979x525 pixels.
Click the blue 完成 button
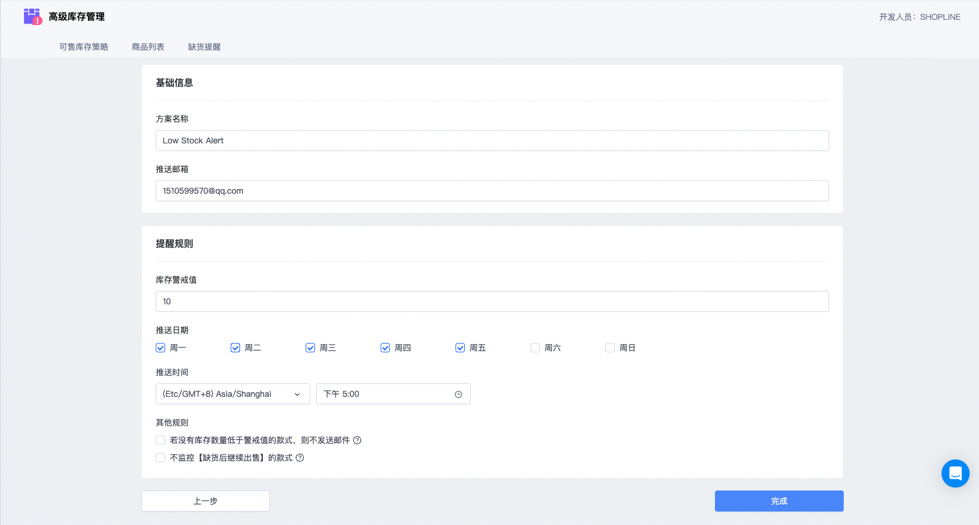click(x=779, y=501)
